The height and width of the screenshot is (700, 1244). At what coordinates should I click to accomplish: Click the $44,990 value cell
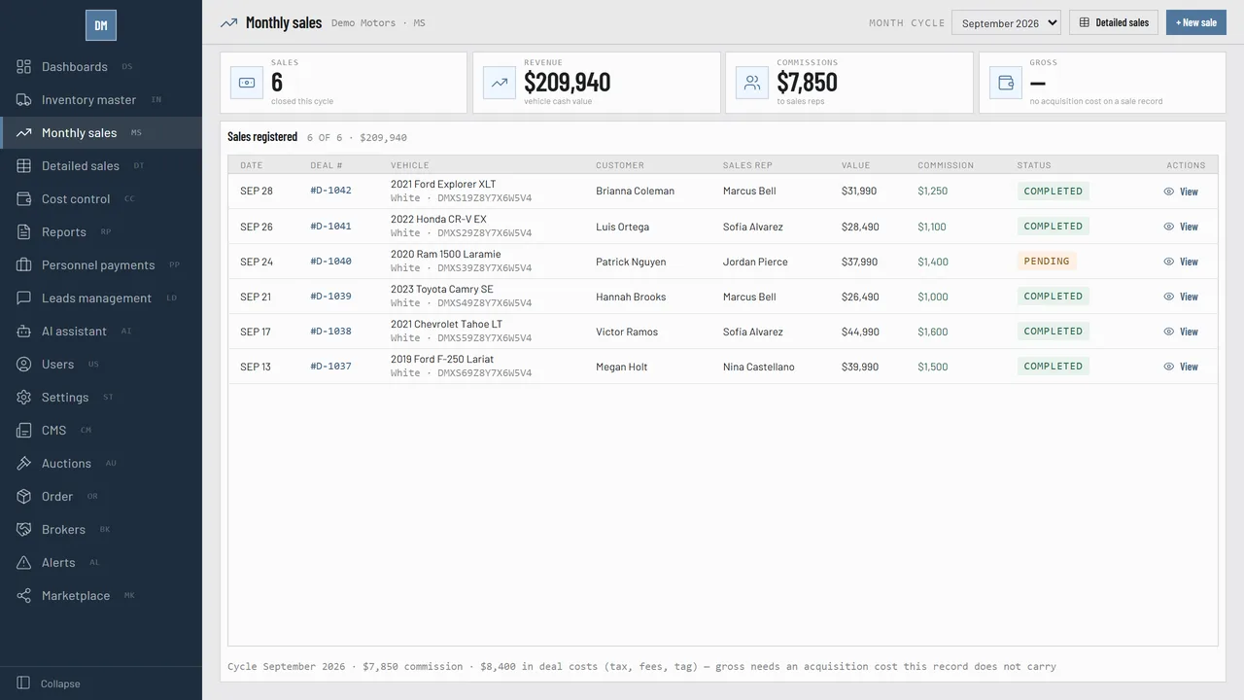860,332
